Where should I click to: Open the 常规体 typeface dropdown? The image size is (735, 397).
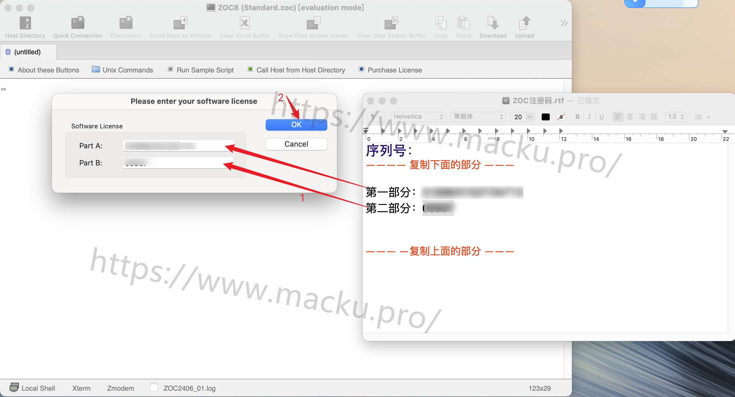[478, 117]
